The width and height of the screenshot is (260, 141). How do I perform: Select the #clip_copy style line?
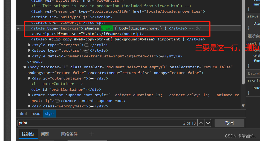point(118,39)
